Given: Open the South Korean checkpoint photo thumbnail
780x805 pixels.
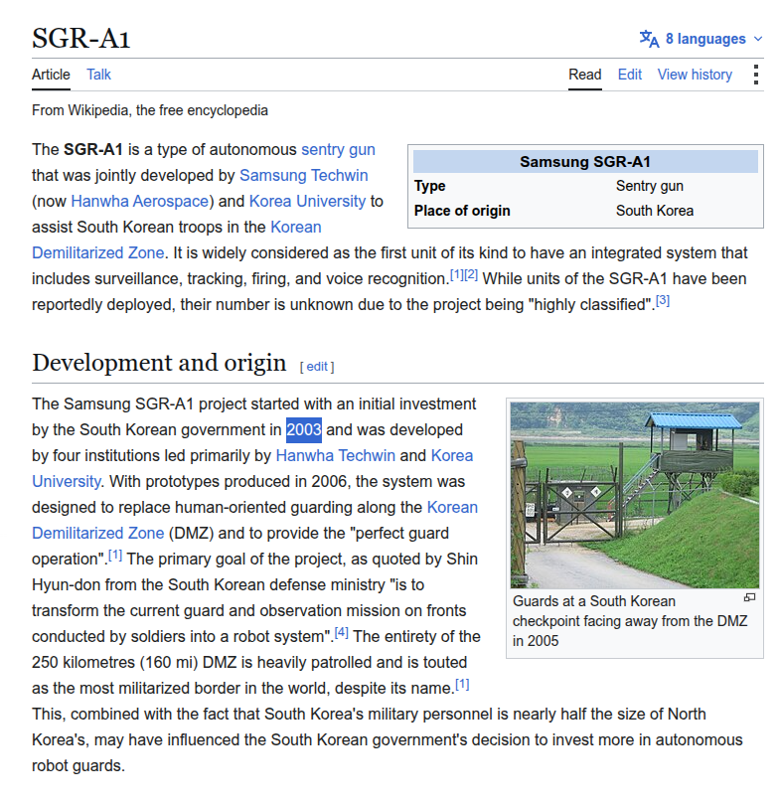Looking at the screenshot, I should (x=635, y=496).
